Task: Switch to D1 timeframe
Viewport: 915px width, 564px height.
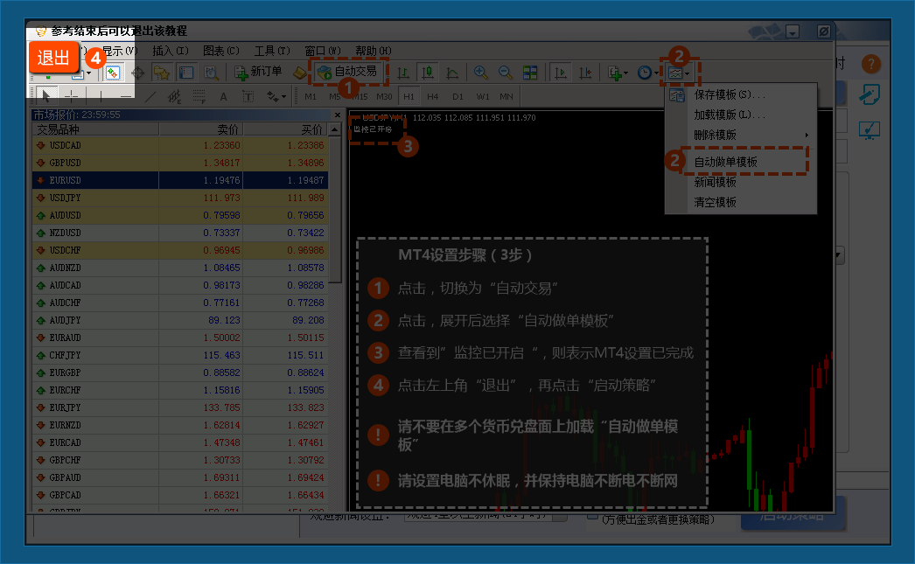Action: (x=457, y=96)
